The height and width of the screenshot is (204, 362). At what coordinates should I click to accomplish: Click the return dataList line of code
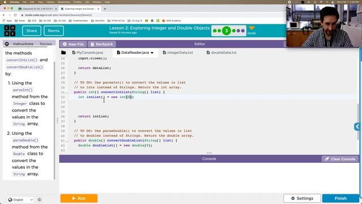click(x=94, y=68)
